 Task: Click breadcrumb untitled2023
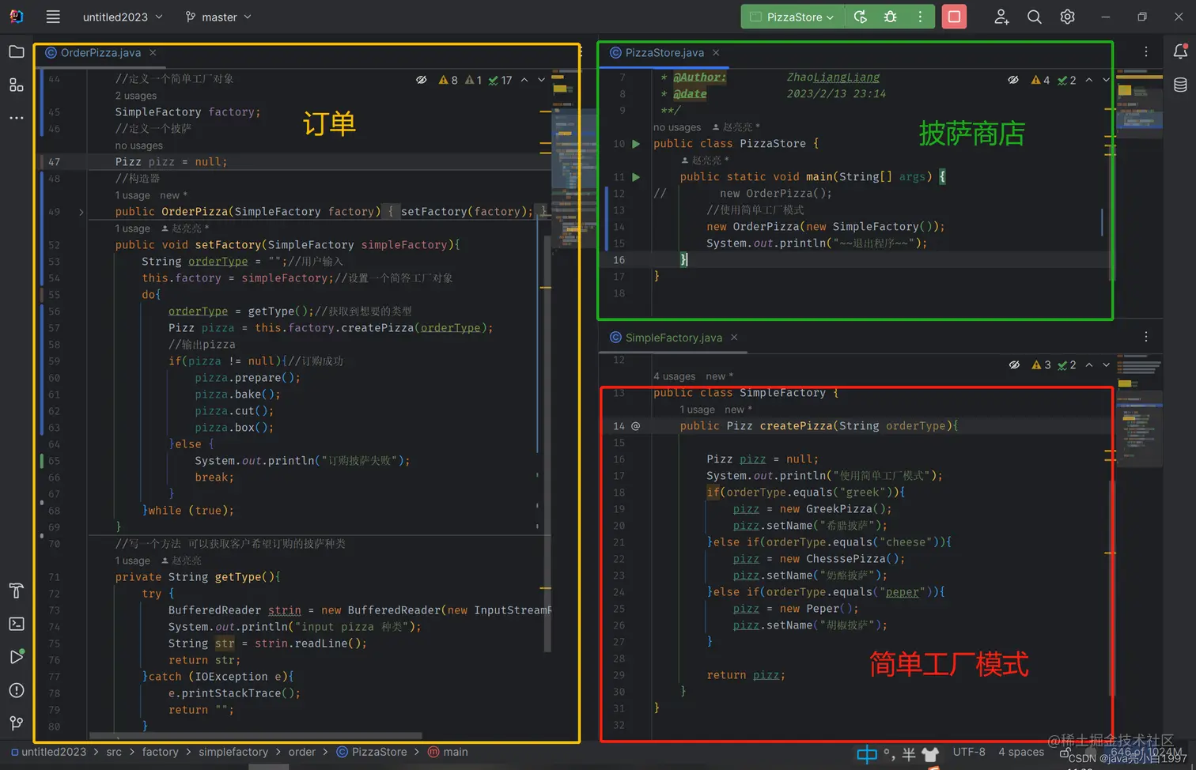pyautogui.click(x=48, y=752)
